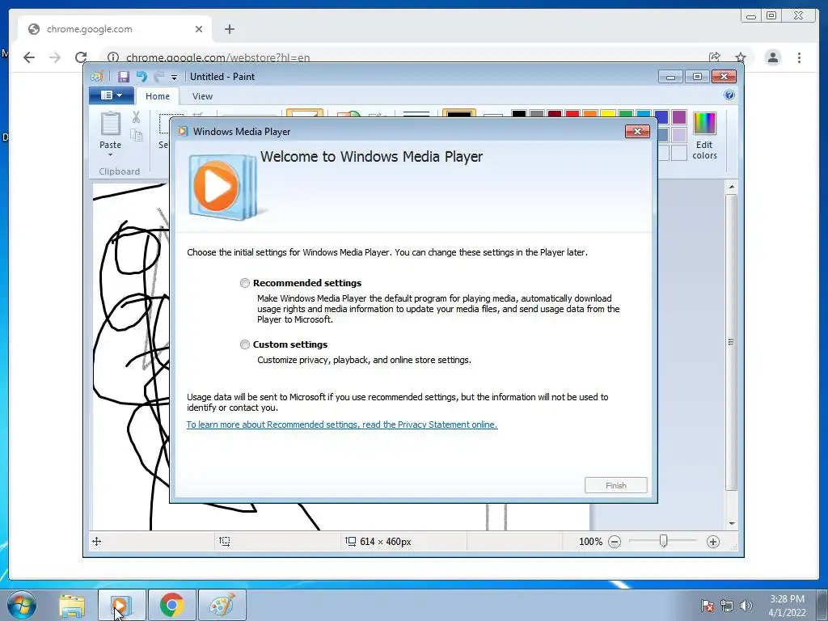Click the Paint vertical scrollbar down arrow
828x621 pixels.
[731, 523]
